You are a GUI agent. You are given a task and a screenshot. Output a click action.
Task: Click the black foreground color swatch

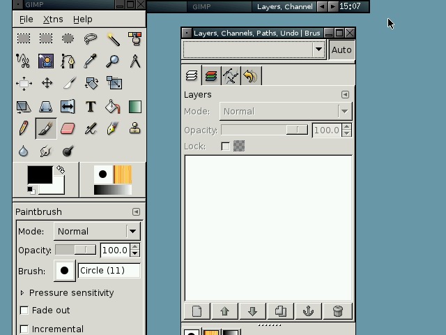tap(39, 174)
